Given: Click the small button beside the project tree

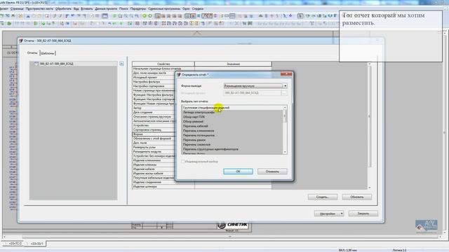Looking at the screenshot, I should coord(121,64).
